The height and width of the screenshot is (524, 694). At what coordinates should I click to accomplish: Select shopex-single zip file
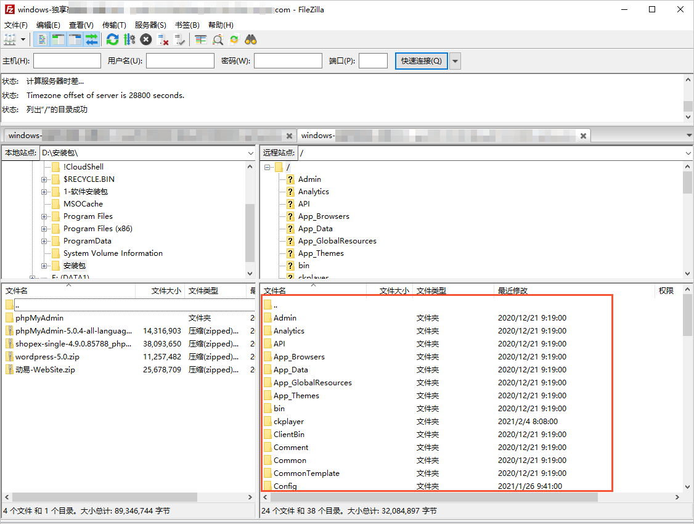tap(73, 344)
